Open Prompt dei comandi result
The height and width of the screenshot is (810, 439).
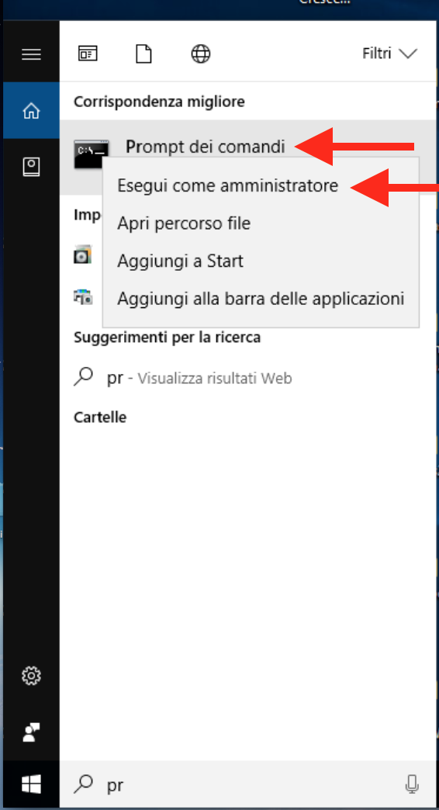point(205,147)
